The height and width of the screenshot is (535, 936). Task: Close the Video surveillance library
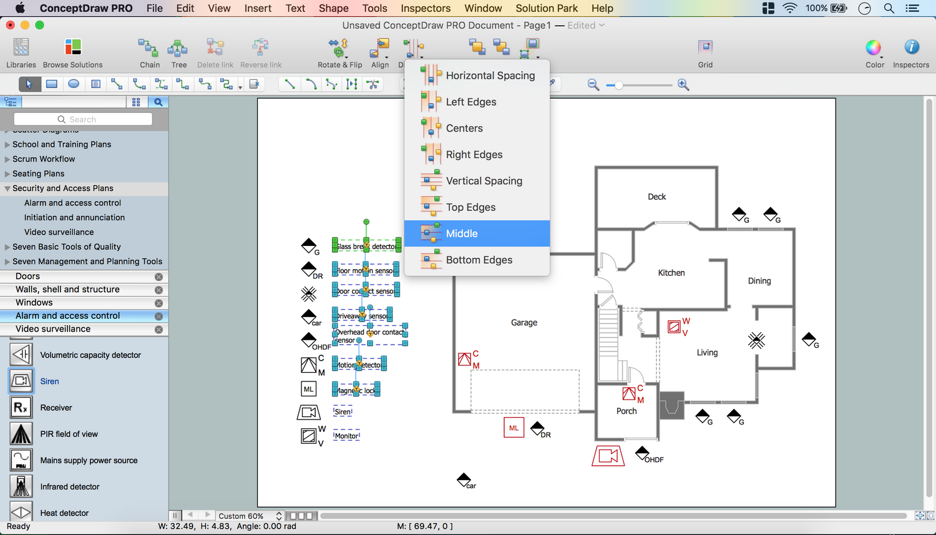pyautogui.click(x=158, y=330)
